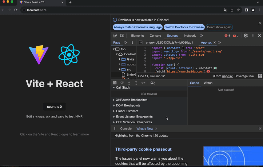Select the Sources tab
Screen dimensions: 263x167
pos(173,36)
